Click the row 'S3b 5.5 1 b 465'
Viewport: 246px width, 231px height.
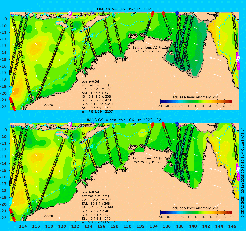point(95,215)
